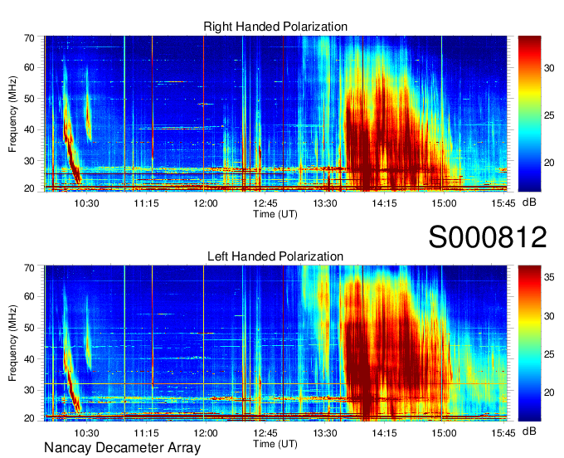Click the 12:45 tick label on top plot
Viewport: 564px width, 458px height.
tap(265, 203)
